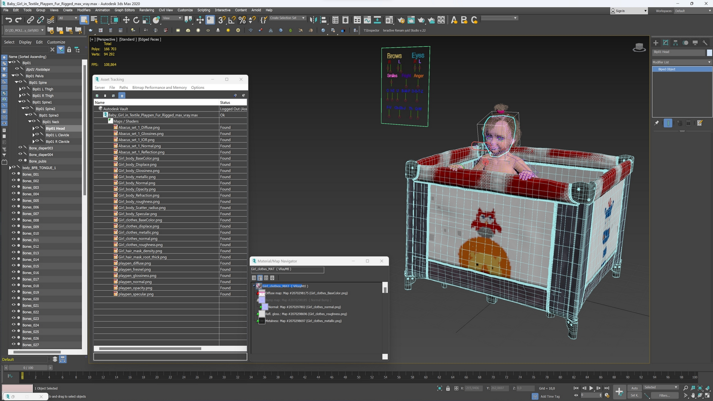Open the Graph Editors menu

(124, 10)
